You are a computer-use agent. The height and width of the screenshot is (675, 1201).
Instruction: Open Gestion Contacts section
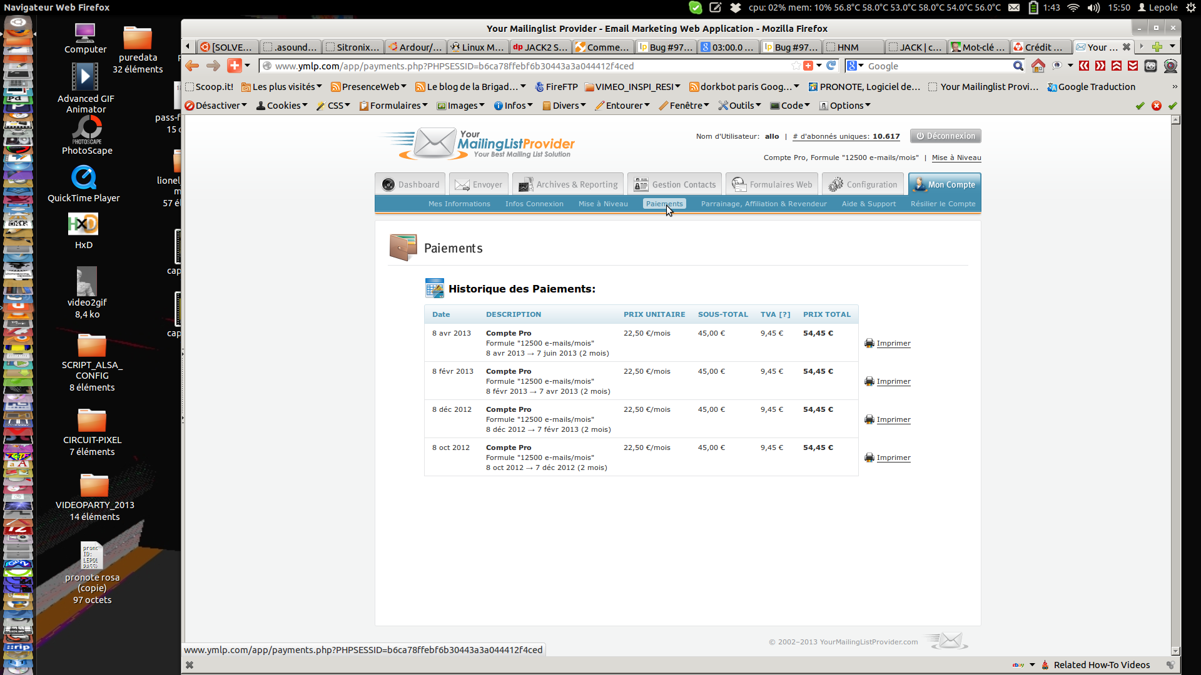[674, 184]
